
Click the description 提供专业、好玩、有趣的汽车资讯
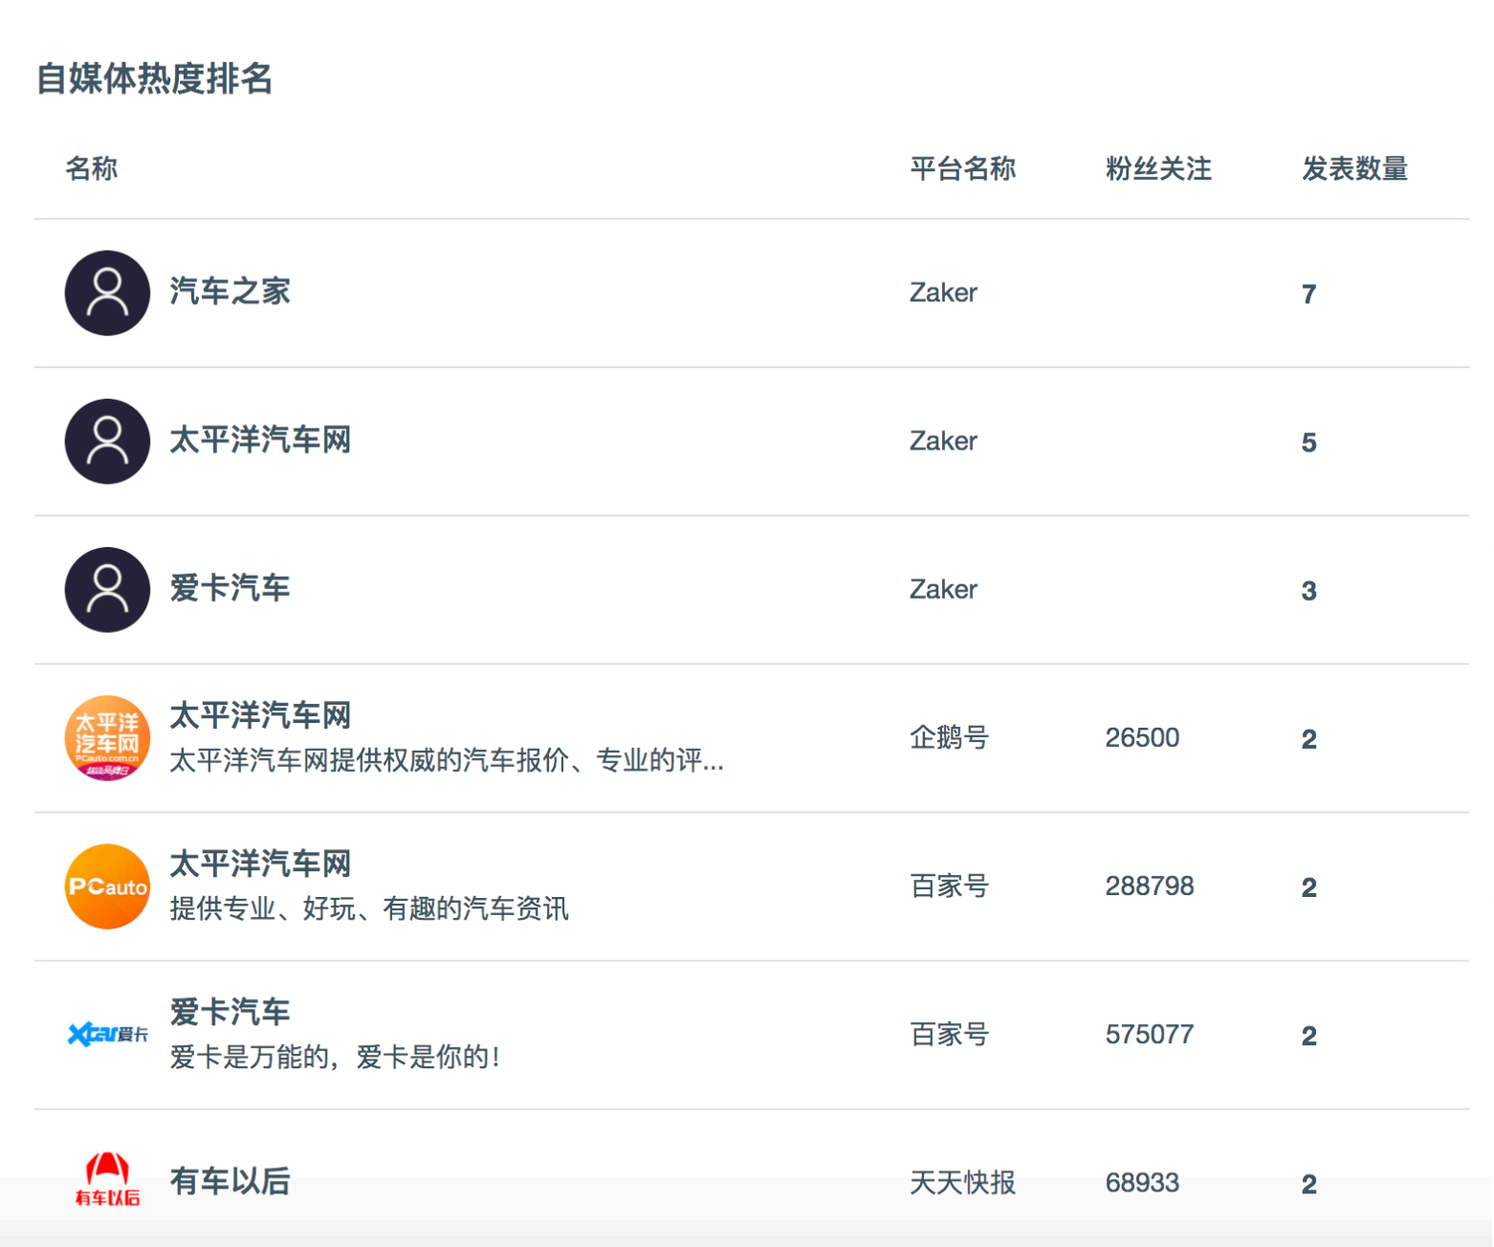pyautogui.click(x=369, y=908)
